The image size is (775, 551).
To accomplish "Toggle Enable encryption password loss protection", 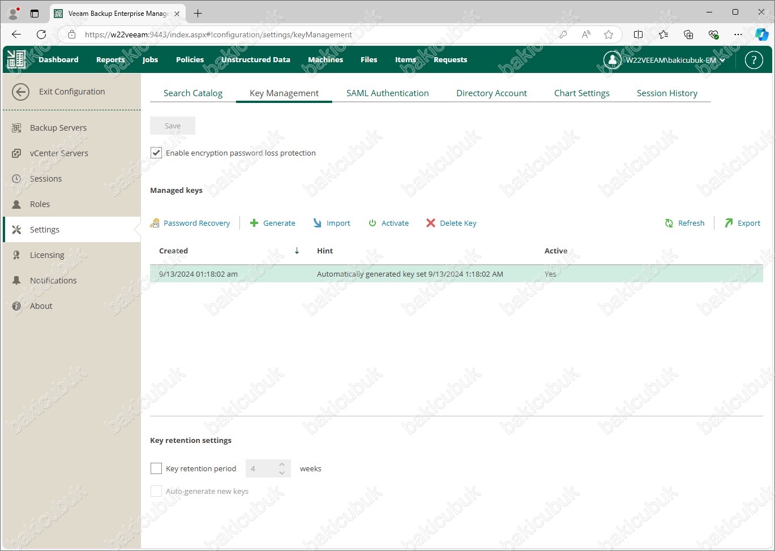I will [156, 153].
